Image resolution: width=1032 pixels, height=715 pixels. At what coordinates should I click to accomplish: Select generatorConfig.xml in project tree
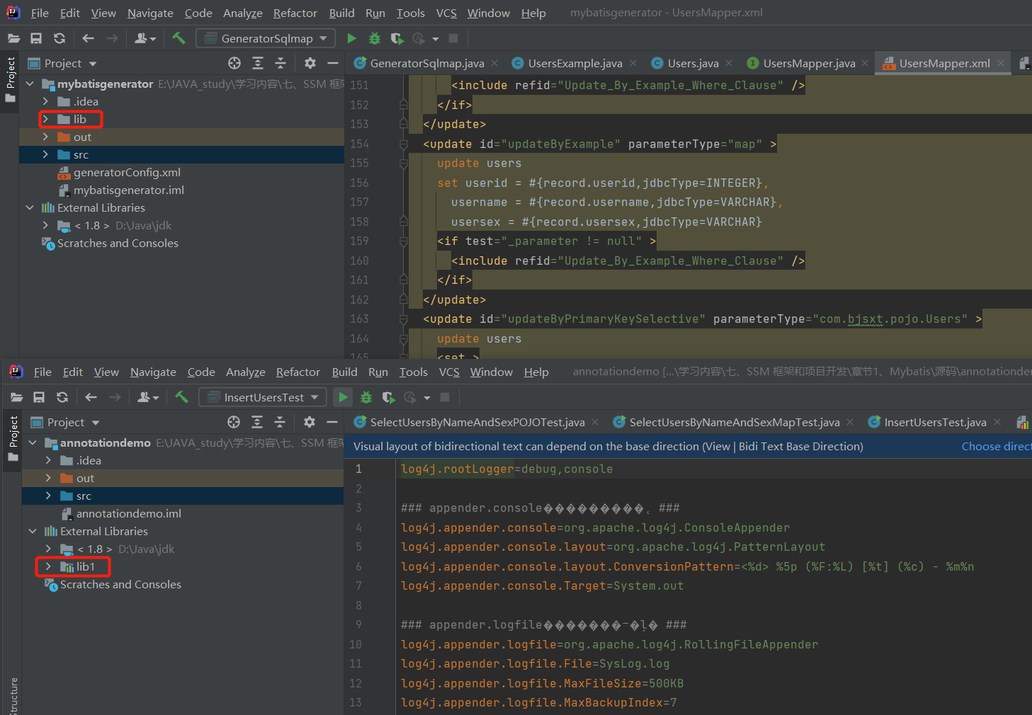point(127,172)
